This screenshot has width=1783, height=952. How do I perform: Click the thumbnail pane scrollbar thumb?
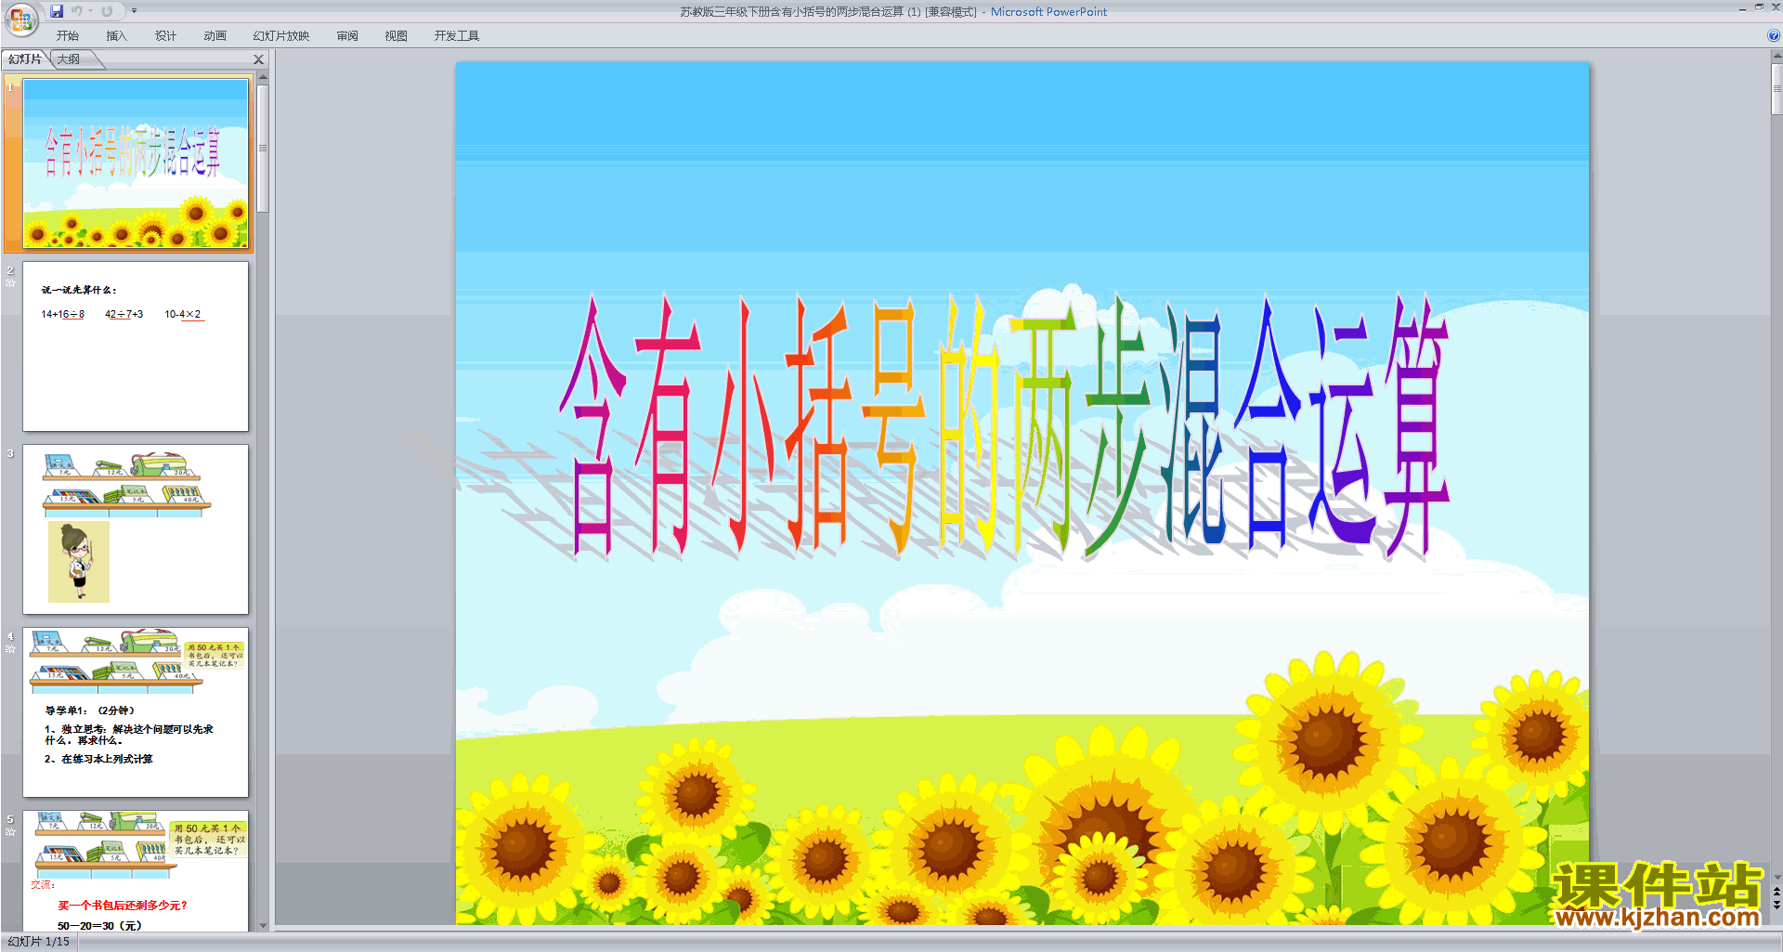[x=263, y=149]
